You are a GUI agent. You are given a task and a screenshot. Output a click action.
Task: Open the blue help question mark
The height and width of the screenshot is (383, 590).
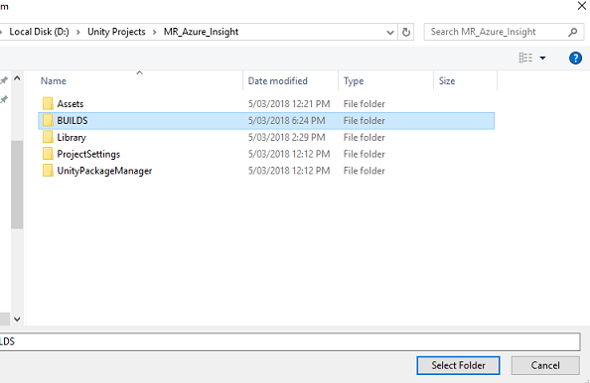click(x=575, y=59)
